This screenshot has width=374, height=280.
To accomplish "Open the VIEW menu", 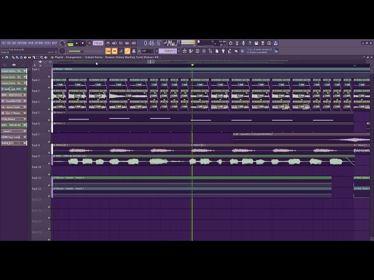I will click(x=31, y=43).
